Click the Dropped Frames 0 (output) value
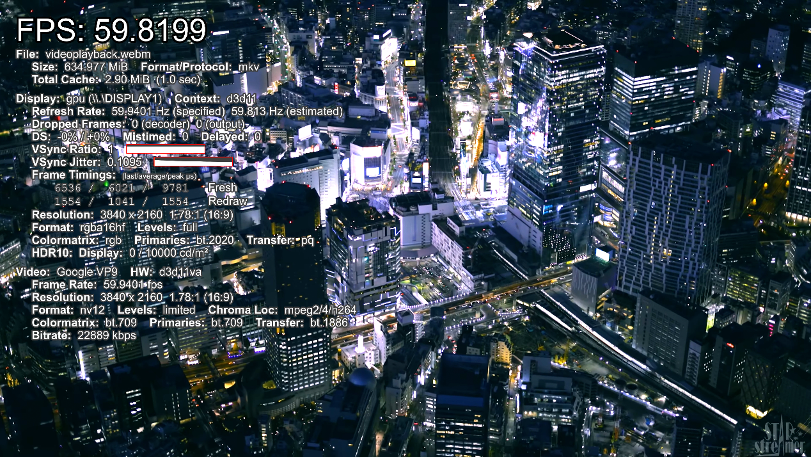 tap(220, 124)
